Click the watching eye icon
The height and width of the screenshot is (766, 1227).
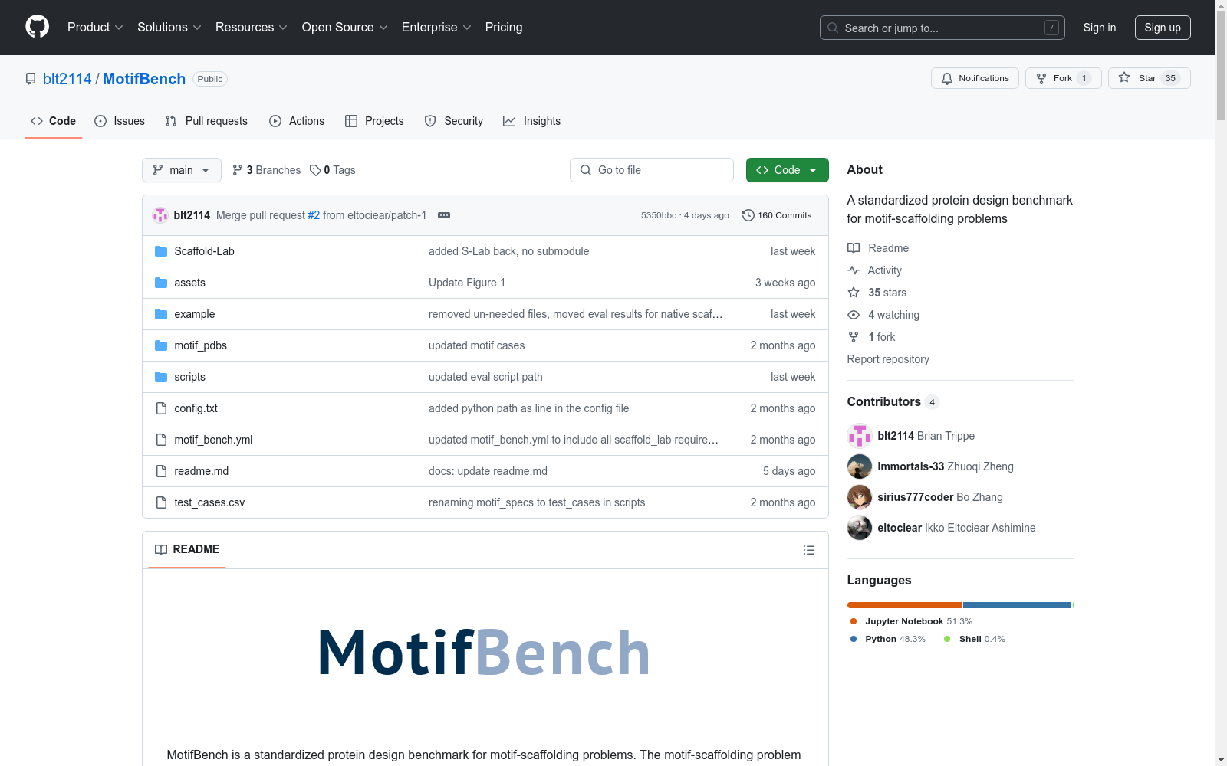point(854,315)
